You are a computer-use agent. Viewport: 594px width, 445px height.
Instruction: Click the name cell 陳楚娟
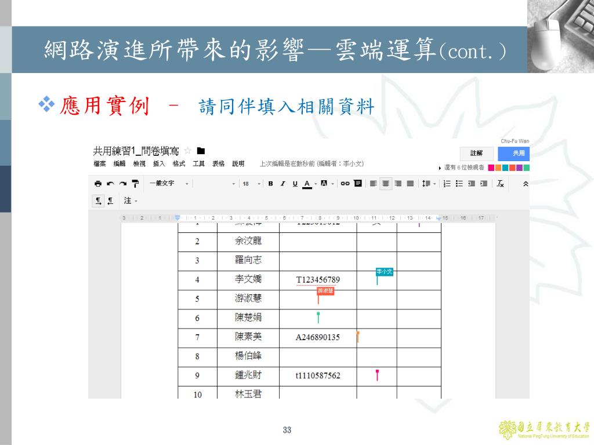248,319
